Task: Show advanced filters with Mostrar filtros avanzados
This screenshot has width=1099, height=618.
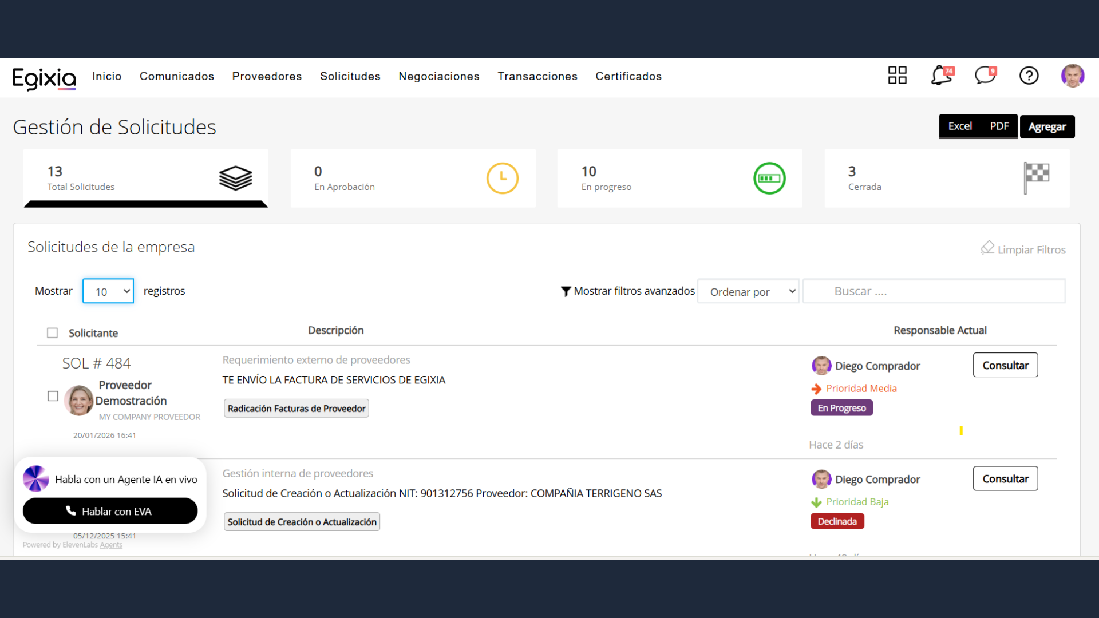Action: click(x=628, y=291)
